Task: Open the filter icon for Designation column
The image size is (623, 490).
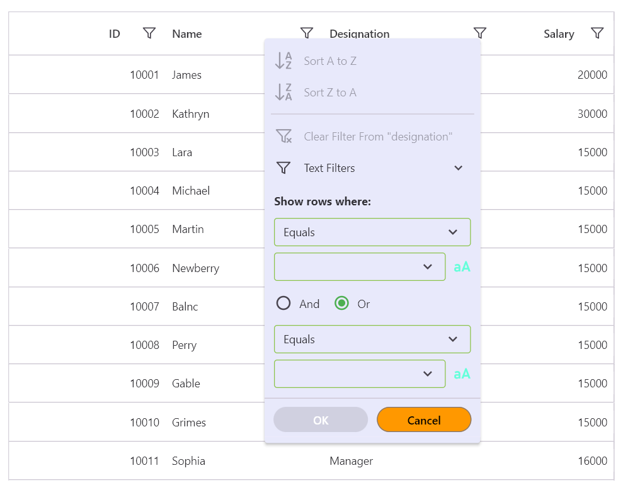Action: point(480,33)
